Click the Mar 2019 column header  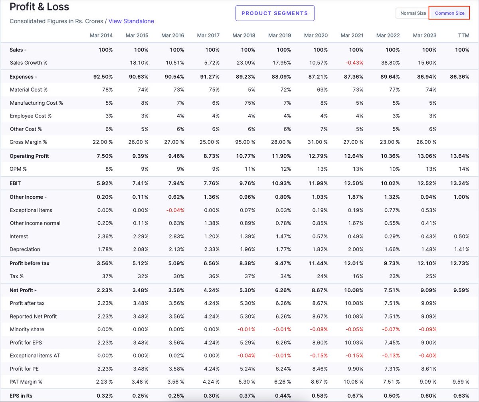click(x=280, y=36)
